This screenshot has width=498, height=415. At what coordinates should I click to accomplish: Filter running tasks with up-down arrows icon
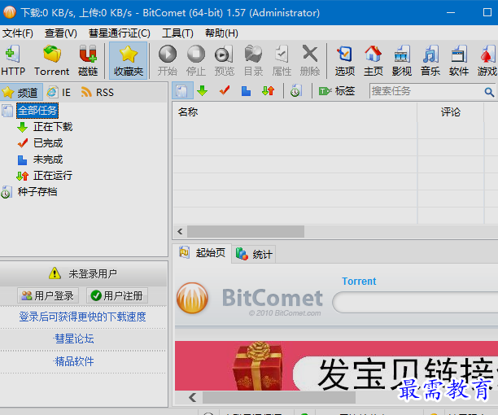tap(269, 91)
